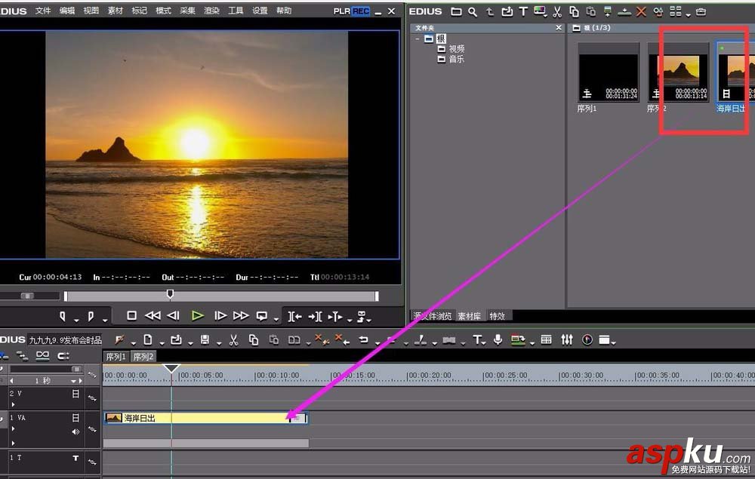Open the 渲染 menu
This screenshot has width=755, height=479.
(x=211, y=11)
